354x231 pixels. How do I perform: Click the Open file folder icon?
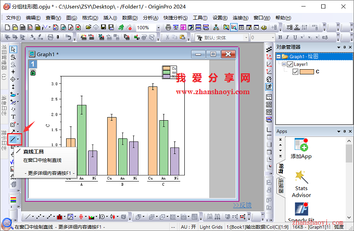pyautogui.click(x=88, y=28)
